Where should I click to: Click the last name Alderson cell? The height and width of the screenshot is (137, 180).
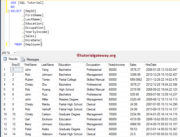coord(49,134)
